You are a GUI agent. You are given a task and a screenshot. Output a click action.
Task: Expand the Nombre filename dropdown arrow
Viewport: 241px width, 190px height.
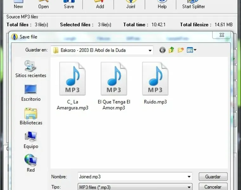coord(189,177)
